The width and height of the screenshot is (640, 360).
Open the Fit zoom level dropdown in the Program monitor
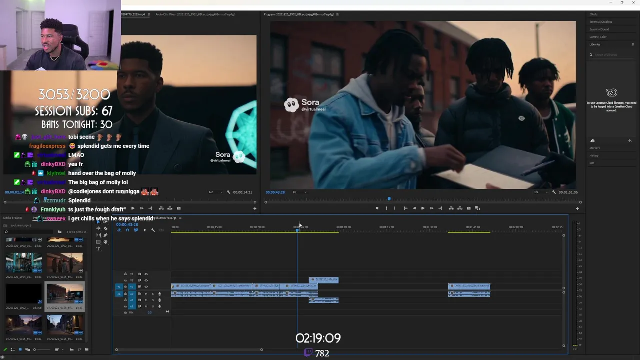(x=300, y=192)
